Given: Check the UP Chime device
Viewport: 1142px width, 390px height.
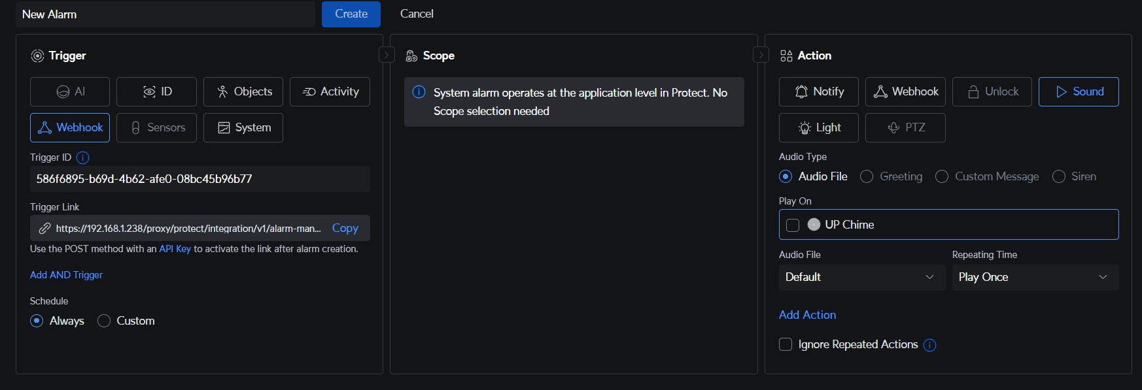Looking at the screenshot, I should [x=793, y=225].
